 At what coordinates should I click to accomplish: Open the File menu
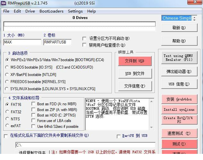click(x=6, y=11)
